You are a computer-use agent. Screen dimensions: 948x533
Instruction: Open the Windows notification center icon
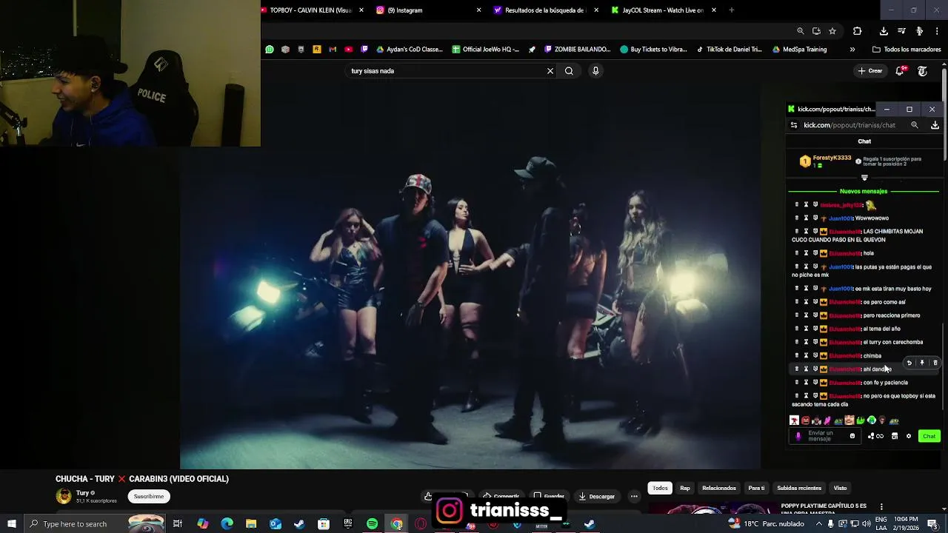point(932,524)
